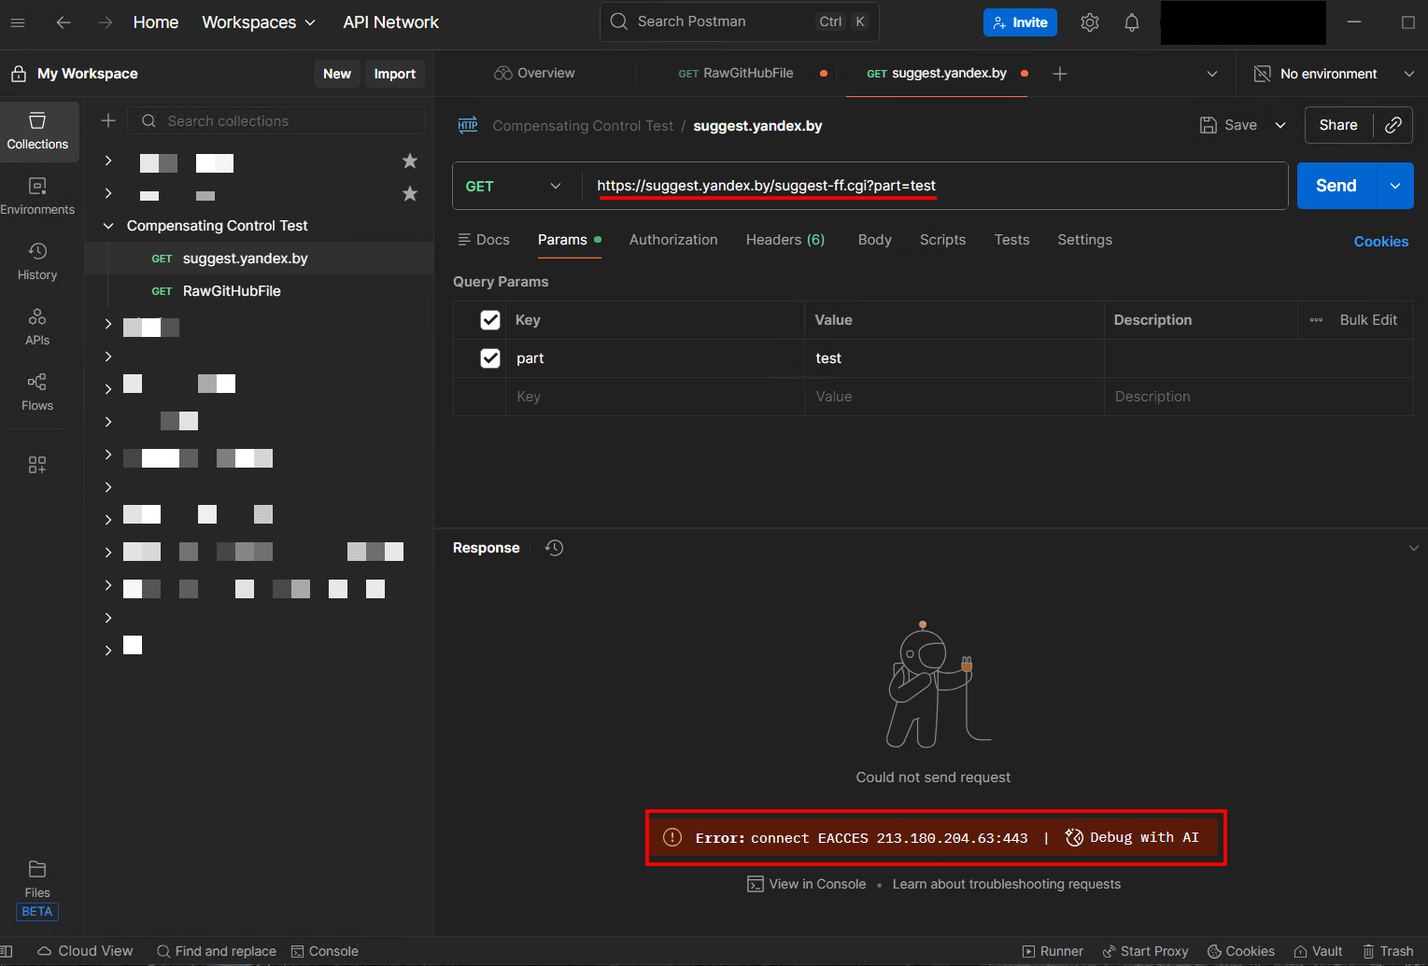Image resolution: width=1428 pixels, height=966 pixels.
Task: Toggle the select-all params header checkbox
Action: [490, 320]
